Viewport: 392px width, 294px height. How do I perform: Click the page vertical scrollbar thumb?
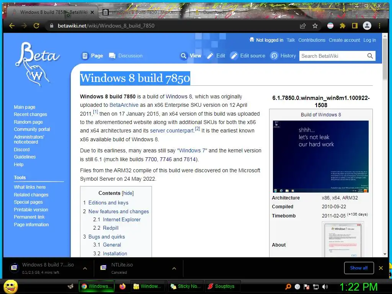click(385, 59)
